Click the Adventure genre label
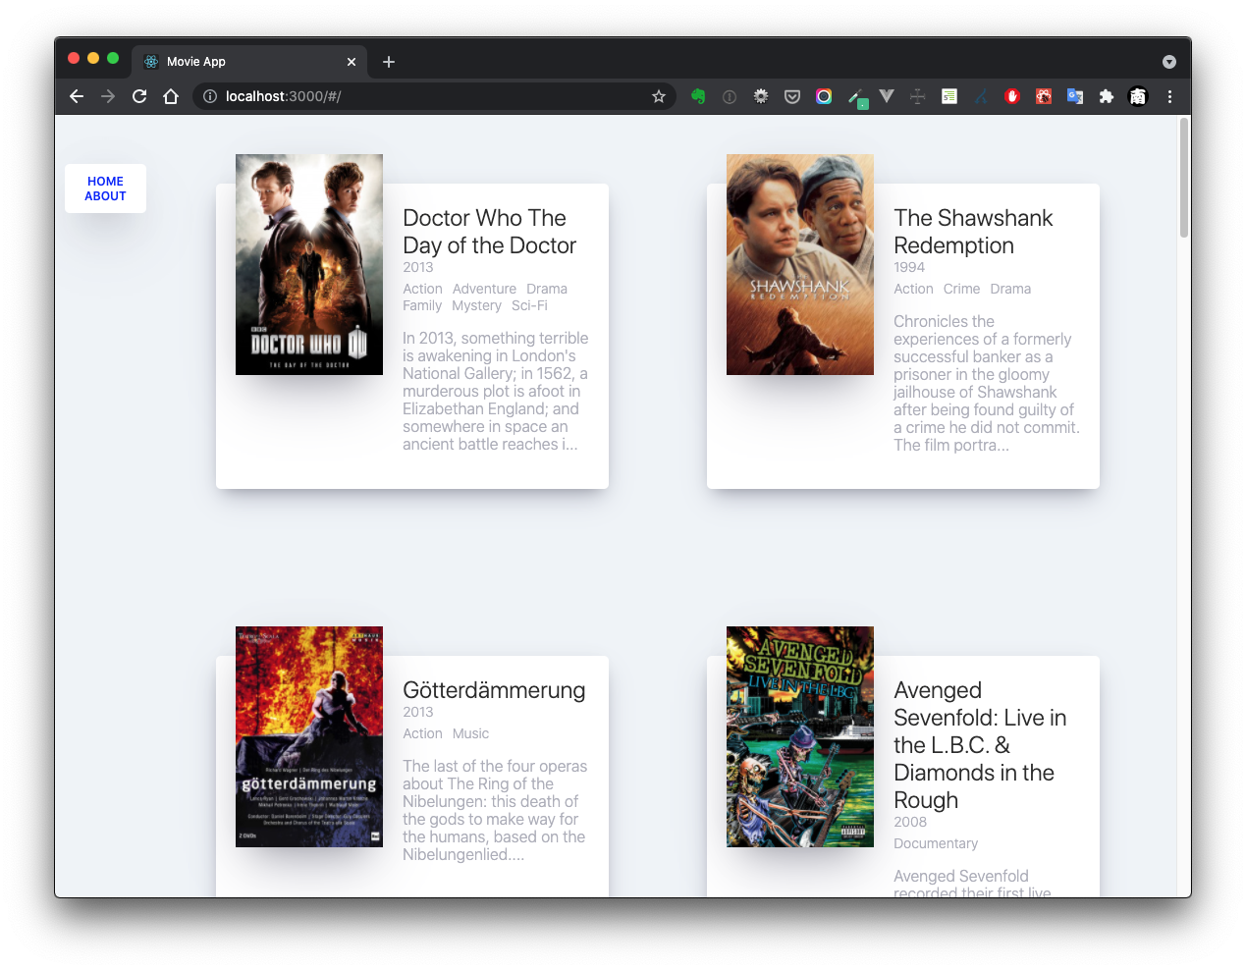1246x970 pixels. pos(484,289)
